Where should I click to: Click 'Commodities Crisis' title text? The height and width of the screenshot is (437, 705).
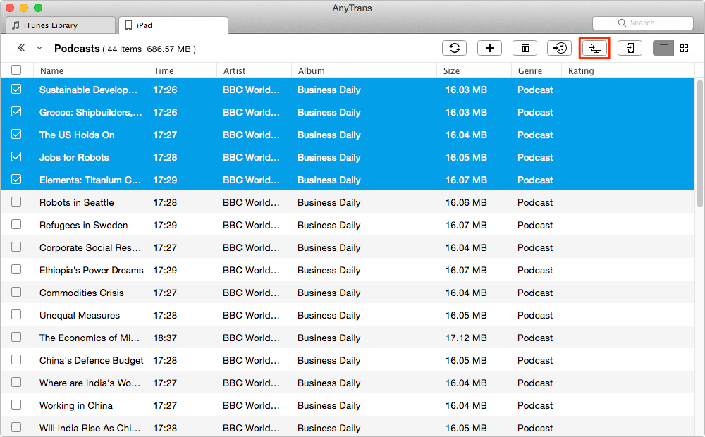[81, 293]
